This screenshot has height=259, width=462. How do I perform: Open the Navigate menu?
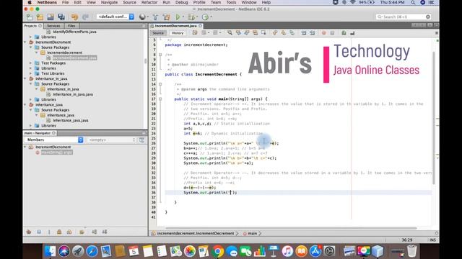pyautogui.click(x=109, y=2)
